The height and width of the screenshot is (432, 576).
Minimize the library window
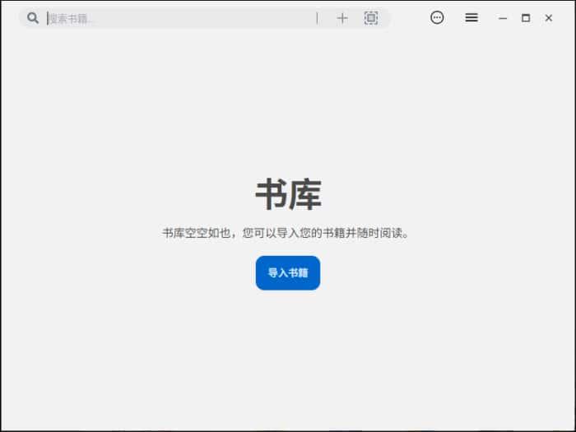click(503, 18)
